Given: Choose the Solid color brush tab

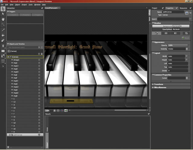Looking at the screenshot, I should pyautogui.click(x=166, y=33).
